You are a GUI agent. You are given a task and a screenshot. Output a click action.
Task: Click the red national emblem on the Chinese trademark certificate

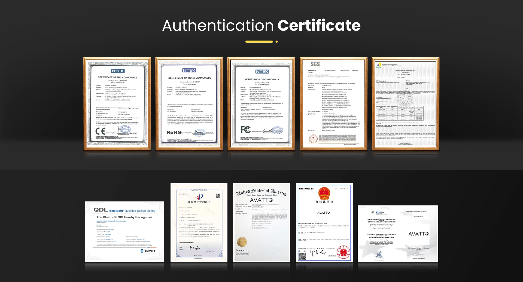tap(324, 194)
